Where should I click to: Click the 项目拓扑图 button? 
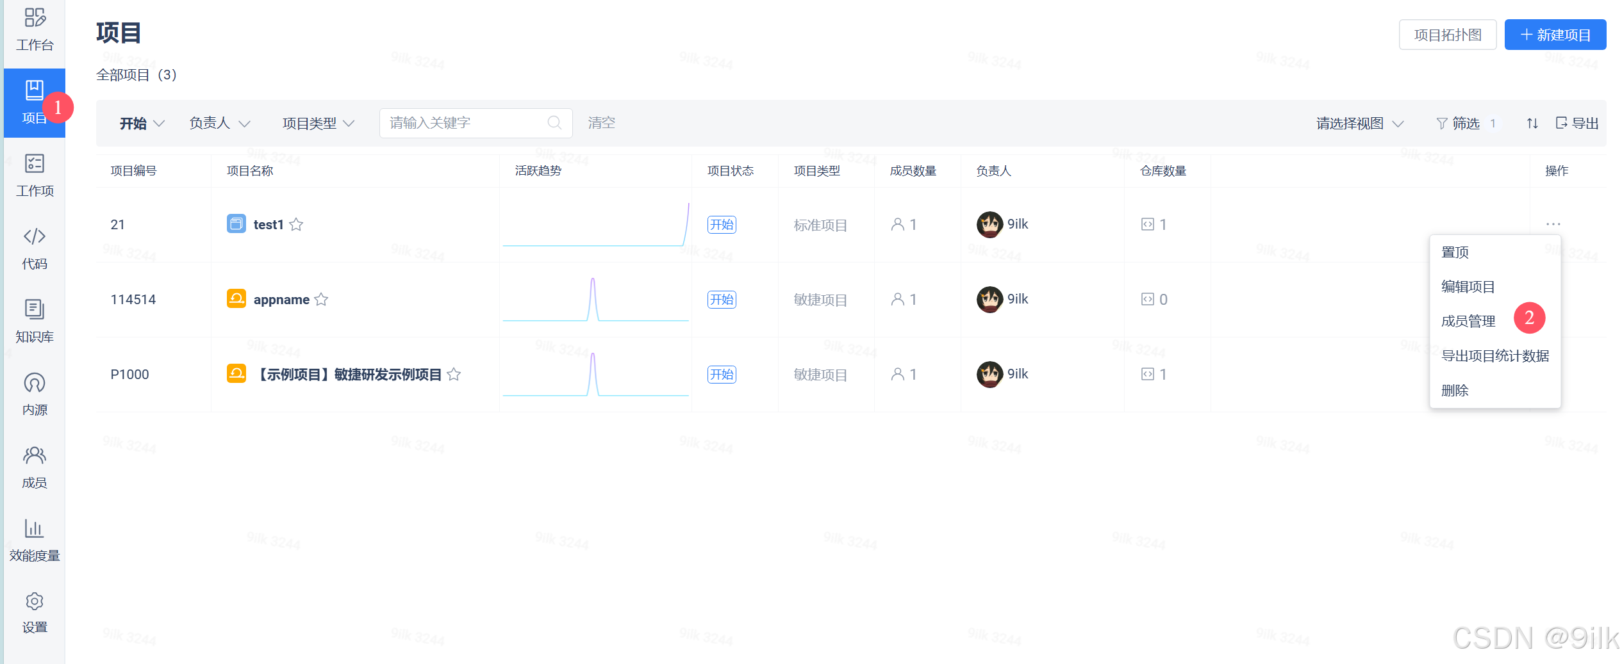[1448, 35]
